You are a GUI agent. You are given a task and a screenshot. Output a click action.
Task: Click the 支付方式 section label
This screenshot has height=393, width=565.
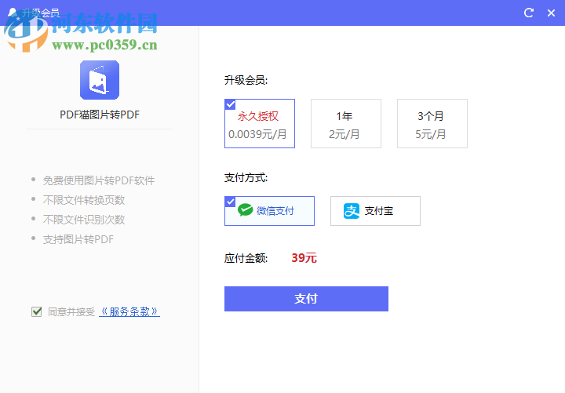point(246,177)
